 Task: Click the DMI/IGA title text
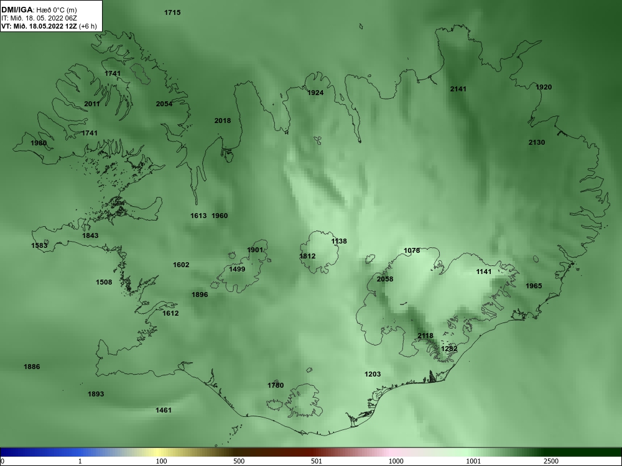pos(18,9)
